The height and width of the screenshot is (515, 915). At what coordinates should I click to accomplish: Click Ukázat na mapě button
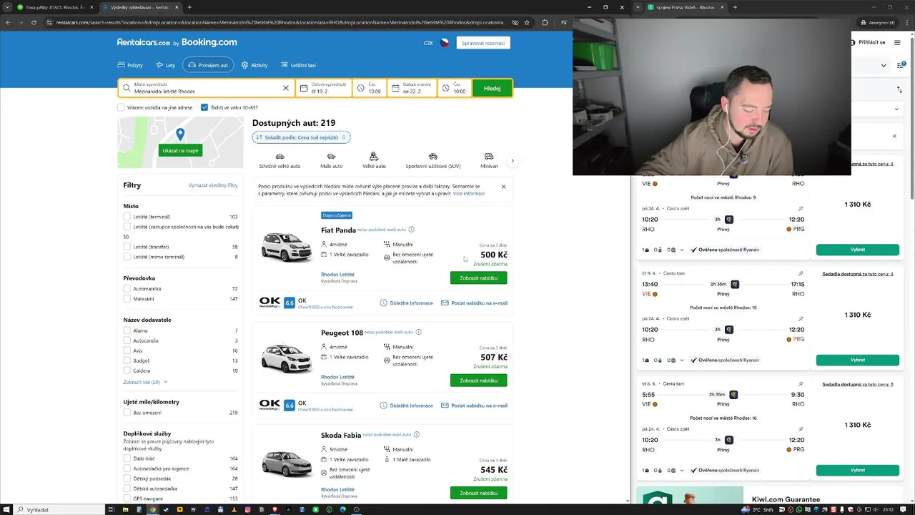coord(180,150)
